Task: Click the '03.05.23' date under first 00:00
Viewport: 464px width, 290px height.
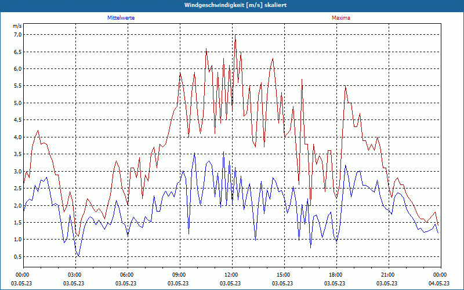Action: click(x=21, y=283)
